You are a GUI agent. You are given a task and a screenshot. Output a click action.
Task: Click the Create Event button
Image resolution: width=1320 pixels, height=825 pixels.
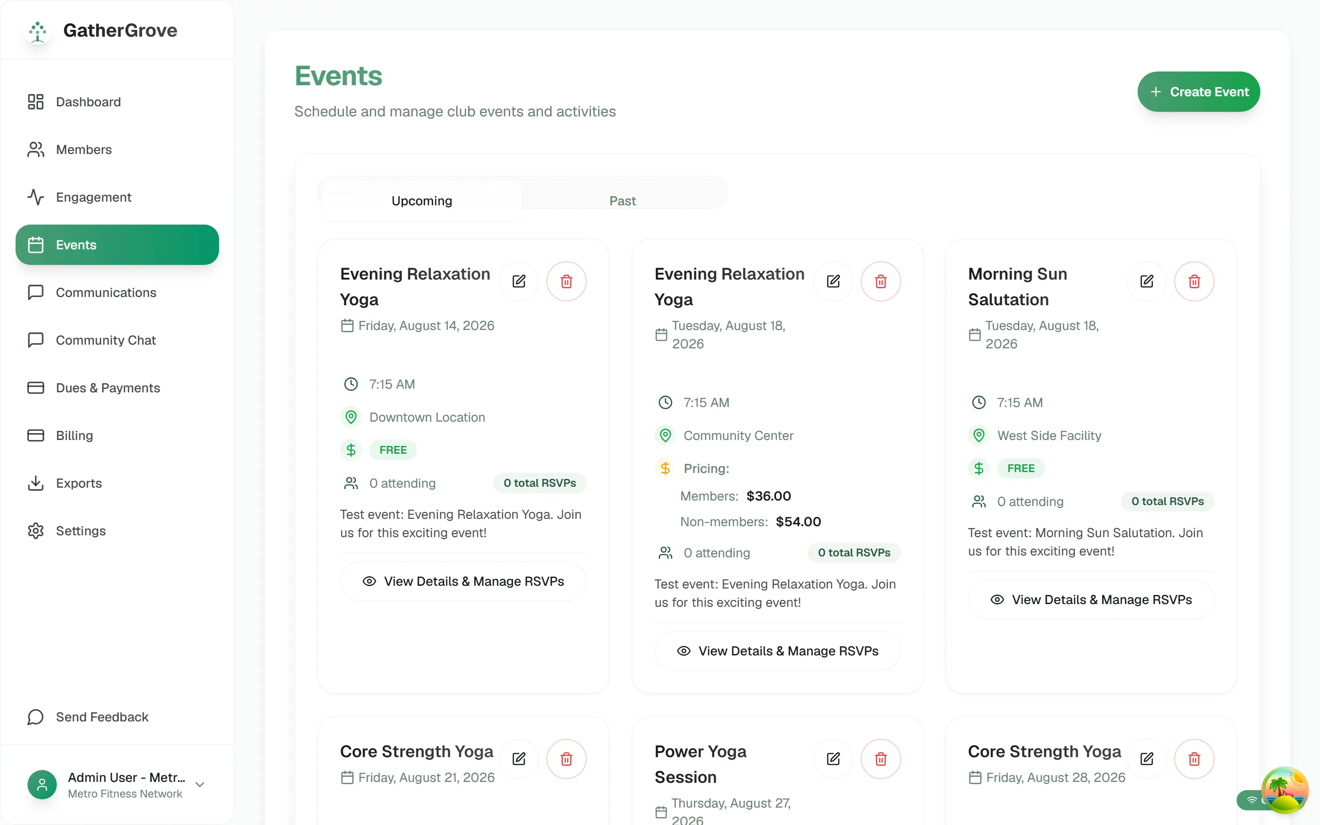click(x=1199, y=92)
